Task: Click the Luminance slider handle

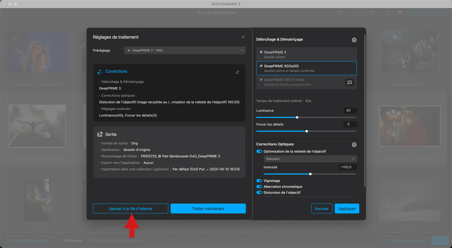Action: 297,117
